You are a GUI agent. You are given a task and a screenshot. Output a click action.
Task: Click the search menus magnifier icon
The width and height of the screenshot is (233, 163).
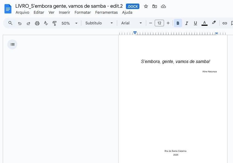10,23
